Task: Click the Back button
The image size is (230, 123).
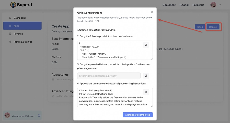Action: pyautogui.click(x=200, y=27)
